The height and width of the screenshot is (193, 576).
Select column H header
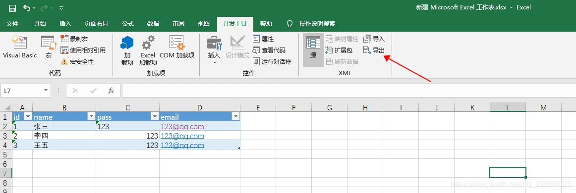point(365,107)
